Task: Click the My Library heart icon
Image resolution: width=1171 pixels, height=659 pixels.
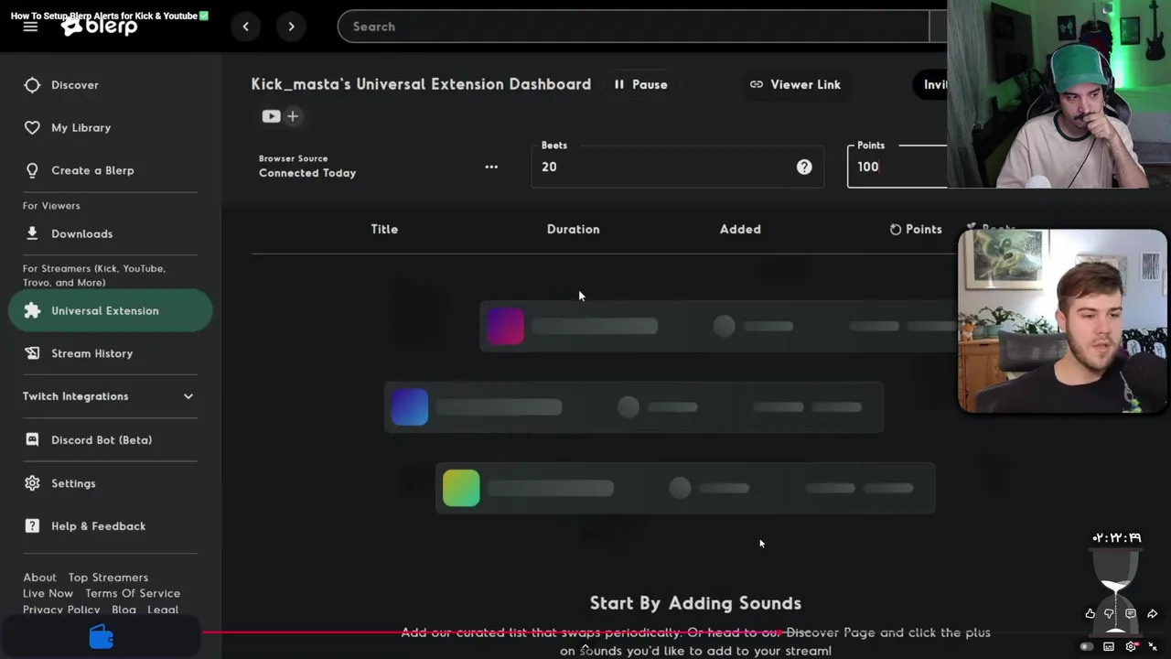Action: (32, 128)
